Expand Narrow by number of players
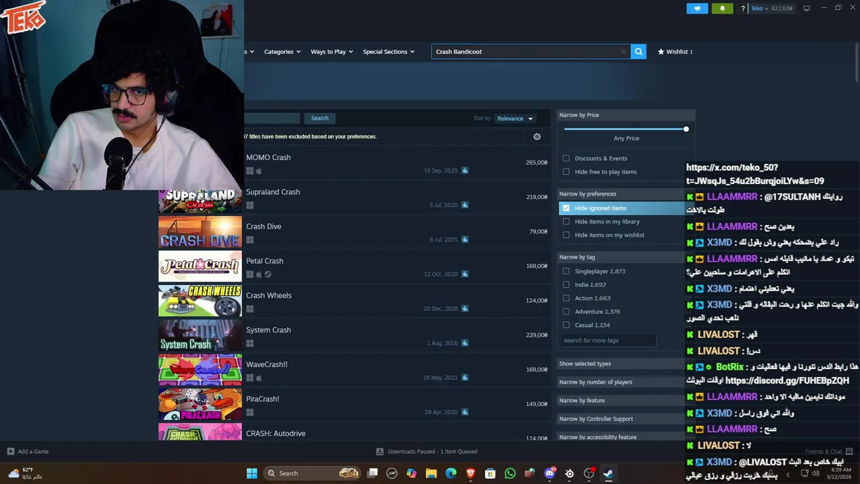This screenshot has height=484, width=860. [621, 382]
